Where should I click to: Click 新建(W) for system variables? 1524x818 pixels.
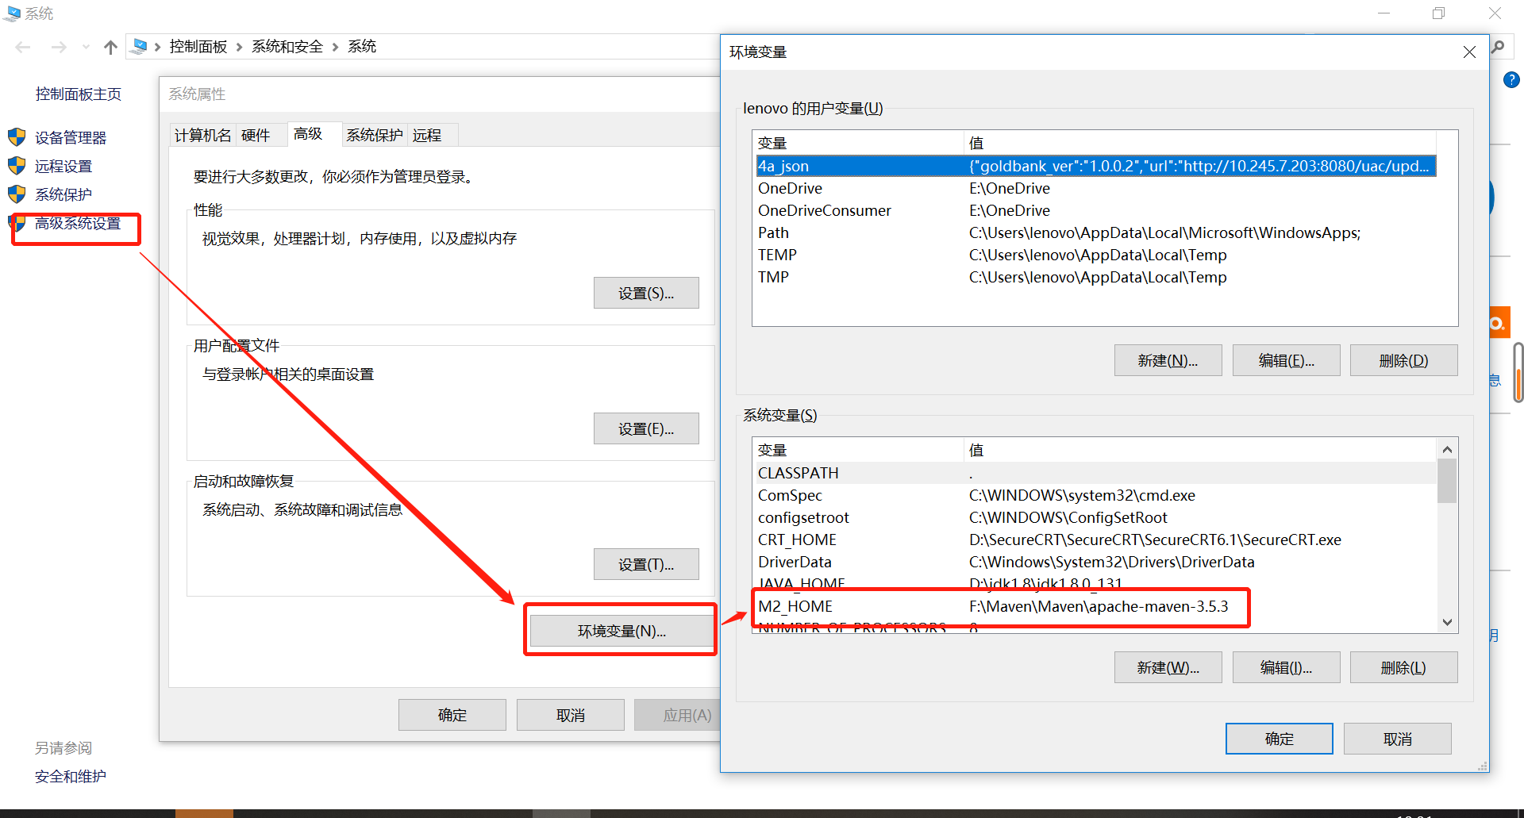(x=1168, y=667)
